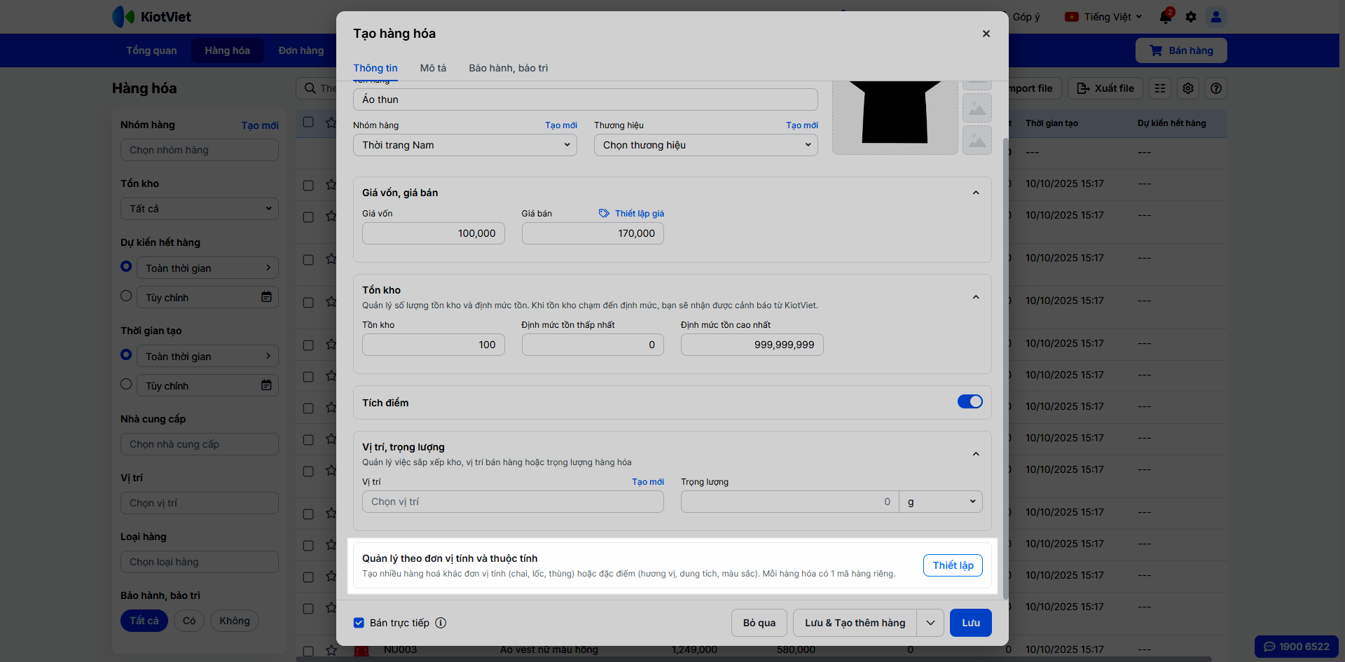Click the help question mark icon

tap(1216, 88)
